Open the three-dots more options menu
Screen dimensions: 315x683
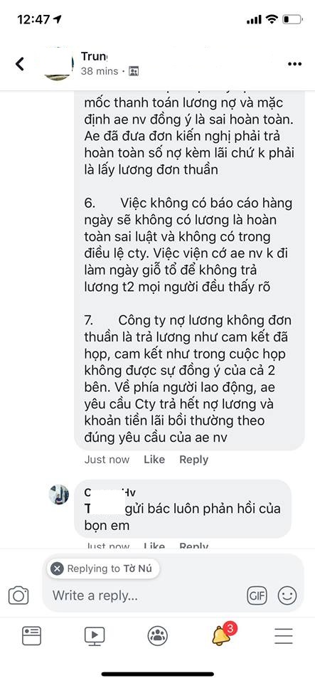pyautogui.click(x=294, y=64)
